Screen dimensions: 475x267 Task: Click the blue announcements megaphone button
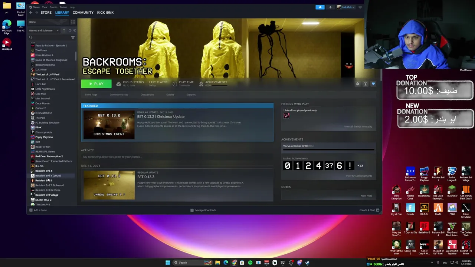click(320, 7)
